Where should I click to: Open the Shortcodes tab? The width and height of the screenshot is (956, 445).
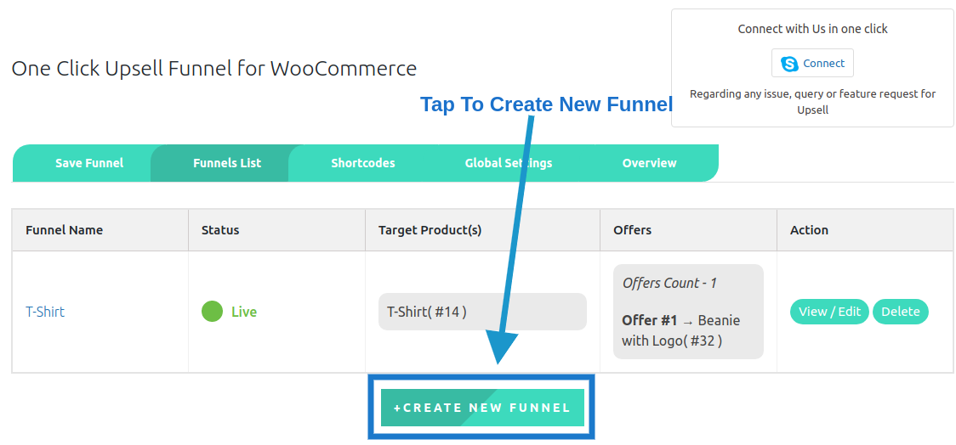[x=363, y=163]
